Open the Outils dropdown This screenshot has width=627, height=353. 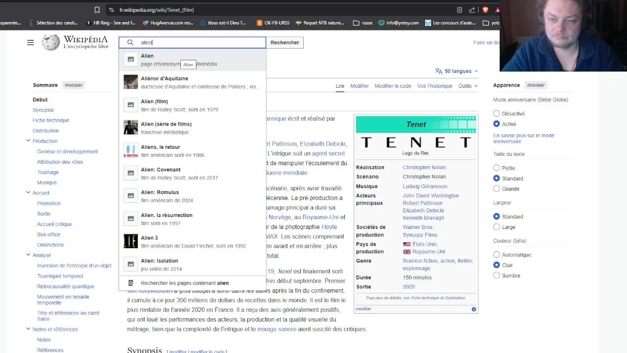[x=468, y=86]
